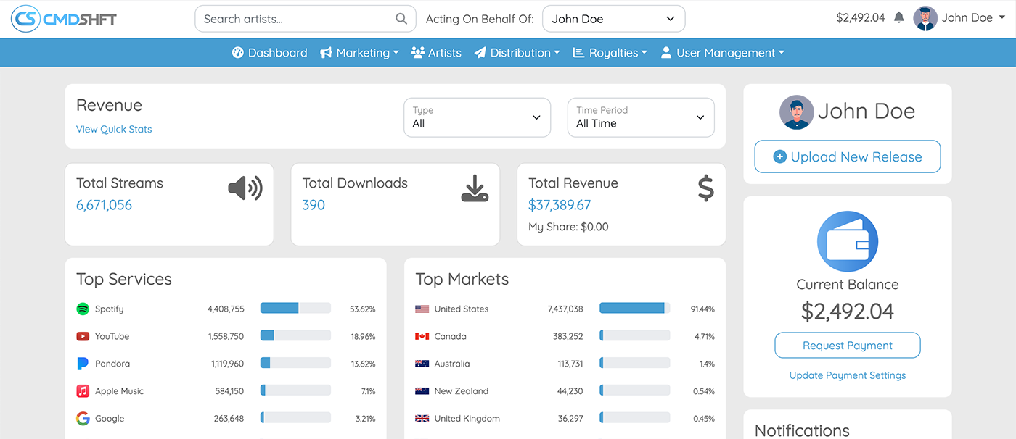1016x439 pixels.
Task: Open the Time Period dropdown
Action: [x=641, y=117]
